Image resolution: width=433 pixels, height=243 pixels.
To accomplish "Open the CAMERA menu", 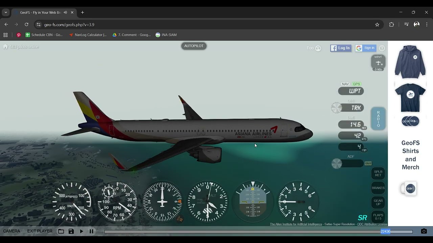I will (x=12, y=231).
